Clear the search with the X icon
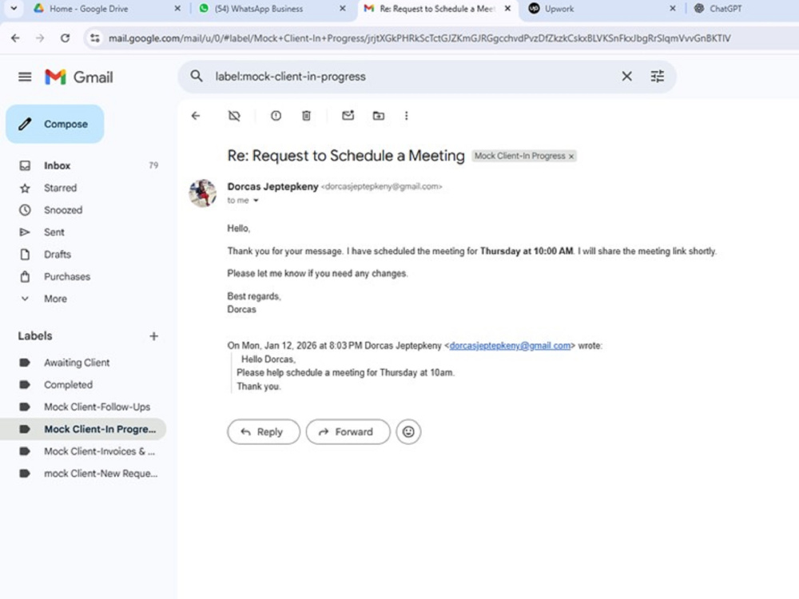799x599 pixels. coord(626,77)
